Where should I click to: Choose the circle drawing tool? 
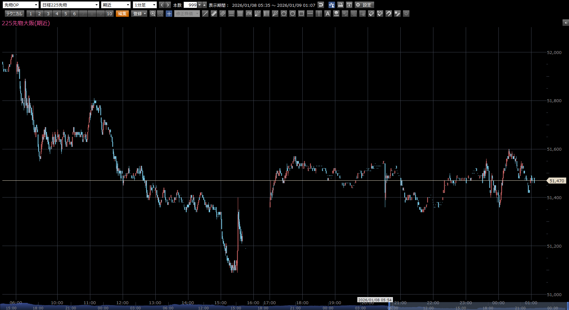pos(293,14)
